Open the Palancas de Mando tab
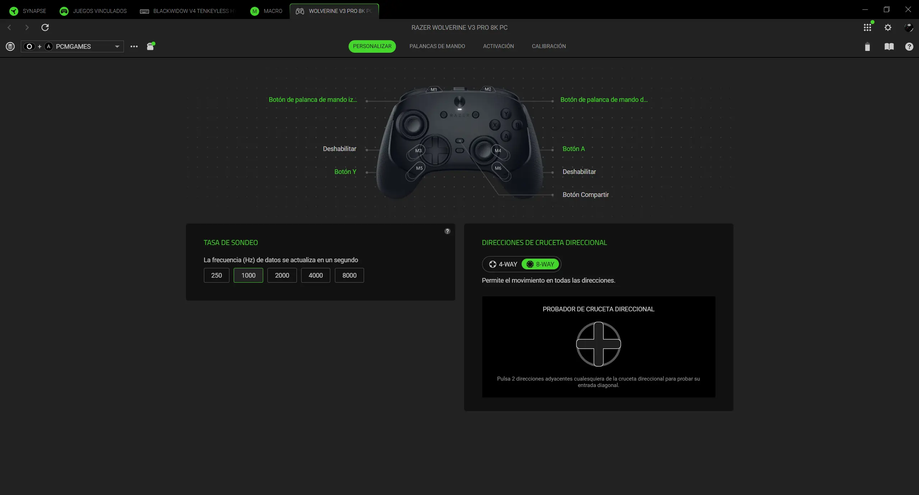The width and height of the screenshot is (919, 495). pos(437,46)
